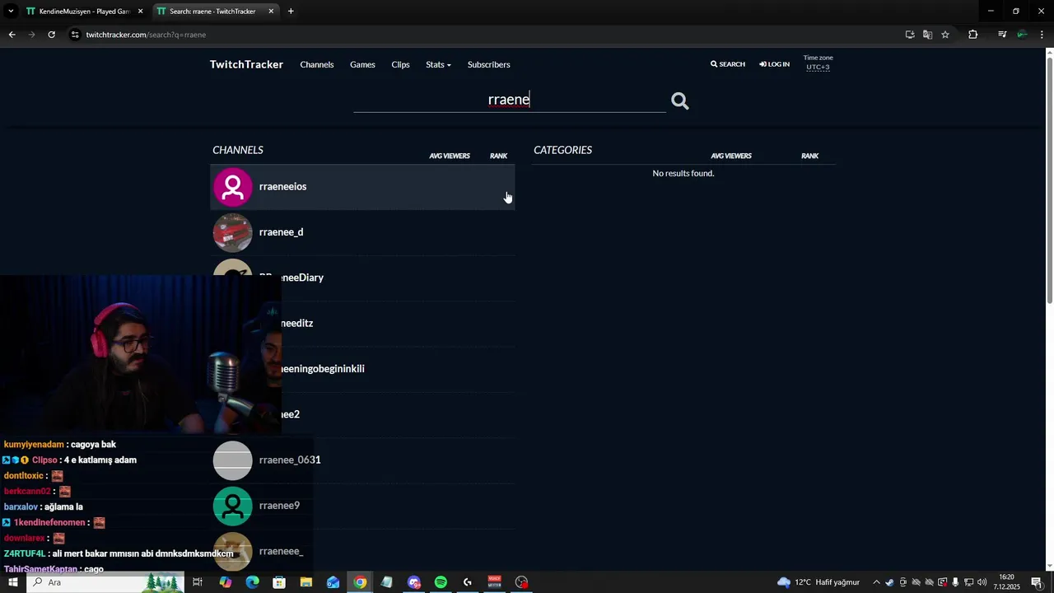Open the browser extensions menu
This screenshot has width=1054, height=593.
pos(973,35)
